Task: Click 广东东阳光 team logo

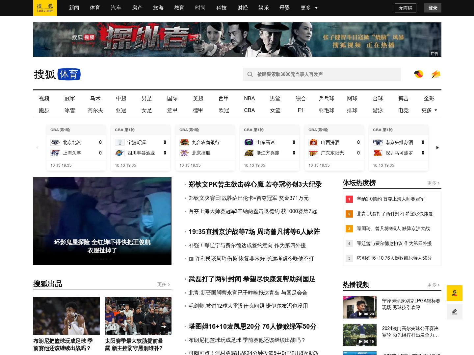Action: tap(313, 153)
